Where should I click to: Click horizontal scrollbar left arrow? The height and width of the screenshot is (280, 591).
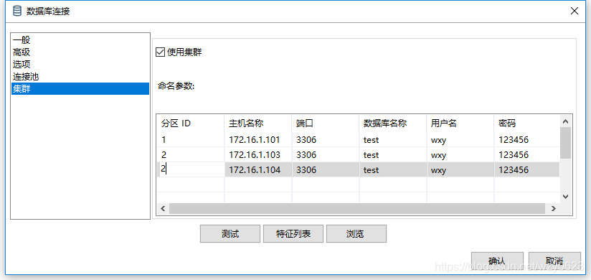[x=164, y=208]
